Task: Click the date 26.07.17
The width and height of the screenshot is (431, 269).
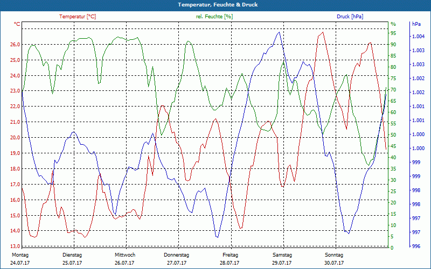Action: pyautogui.click(x=124, y=263)
